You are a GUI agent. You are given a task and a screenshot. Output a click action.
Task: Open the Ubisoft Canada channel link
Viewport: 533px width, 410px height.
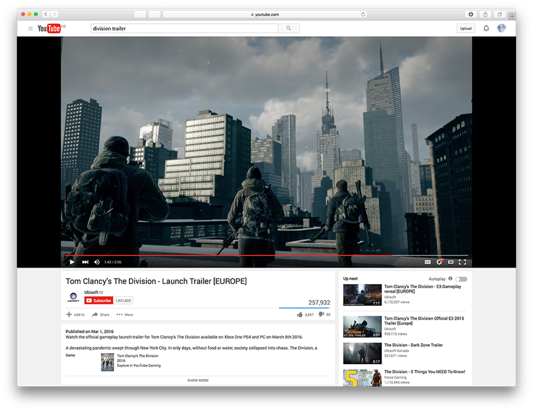tap(397, 350)
